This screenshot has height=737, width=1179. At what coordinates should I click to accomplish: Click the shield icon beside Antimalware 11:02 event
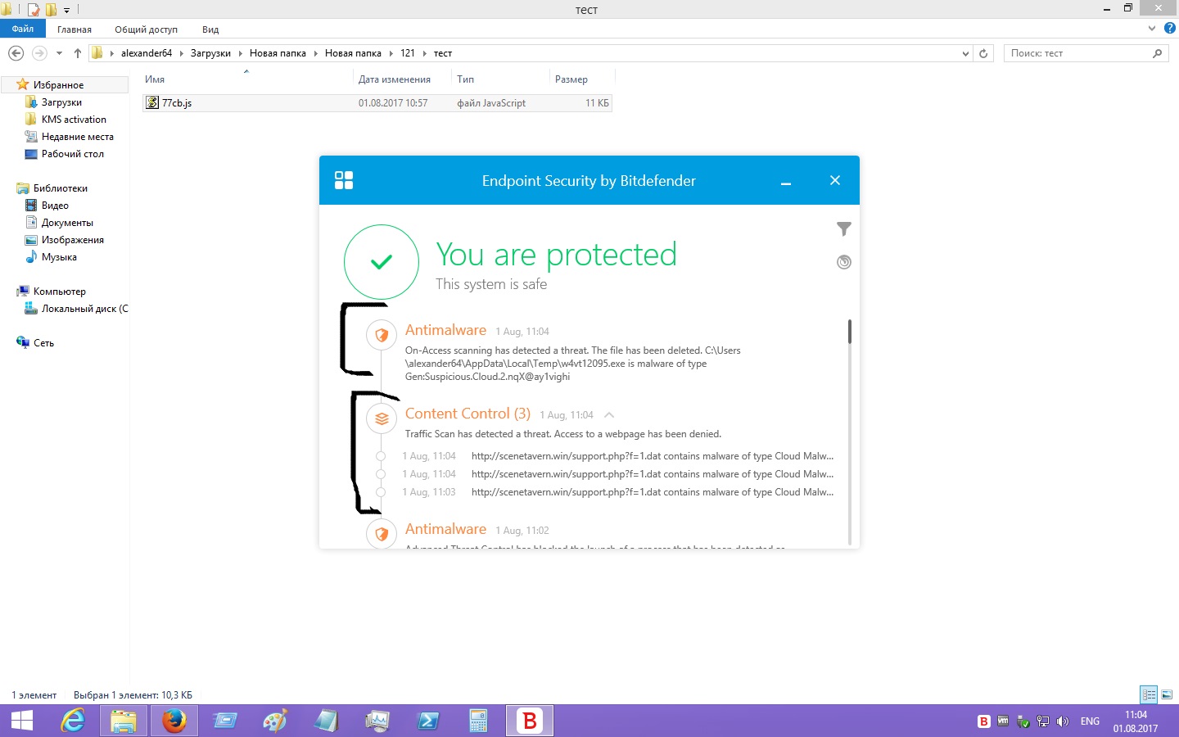coord(382,534)
